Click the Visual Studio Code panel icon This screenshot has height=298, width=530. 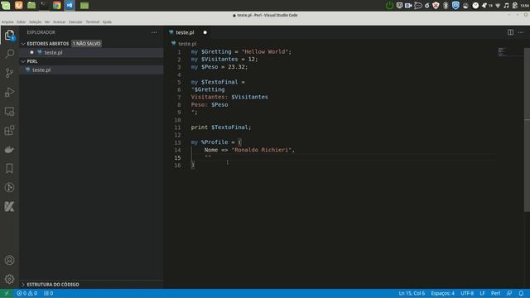pos(70,5)
